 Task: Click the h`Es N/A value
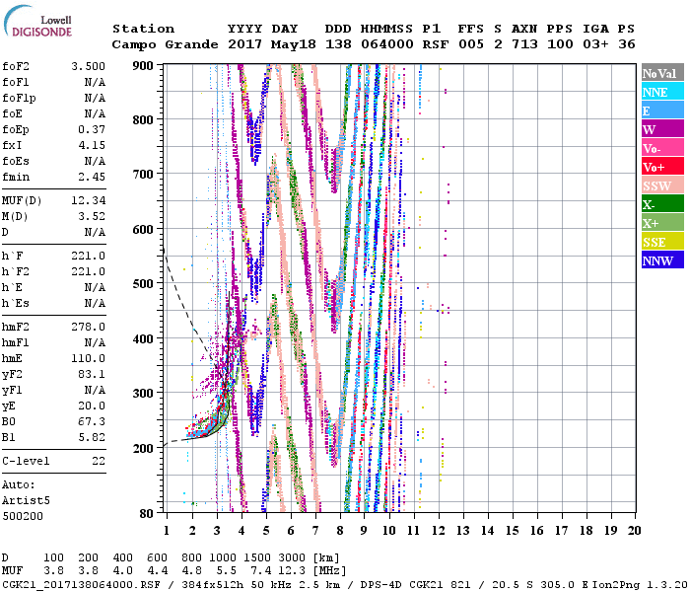click(95, 303)
